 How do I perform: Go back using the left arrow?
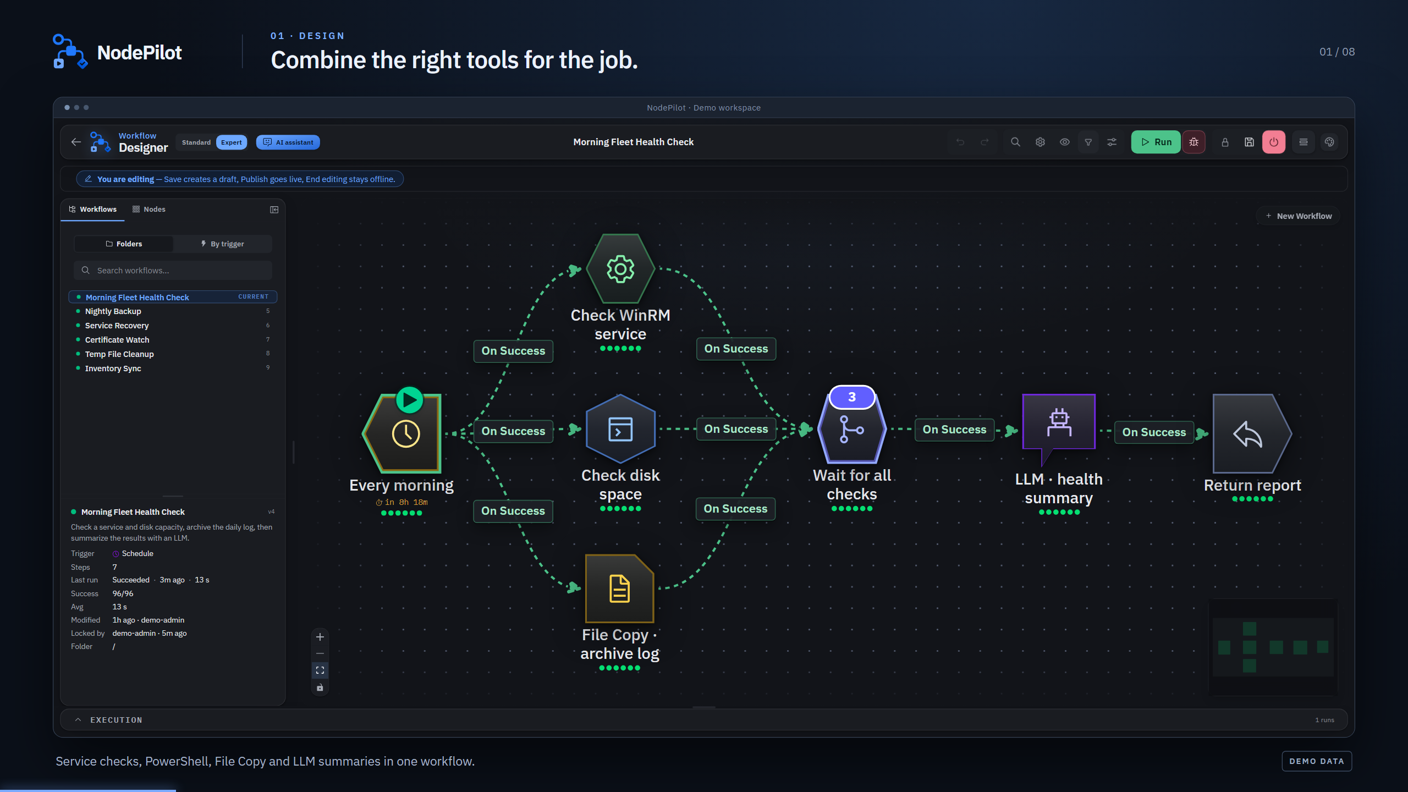pos(76,142)
